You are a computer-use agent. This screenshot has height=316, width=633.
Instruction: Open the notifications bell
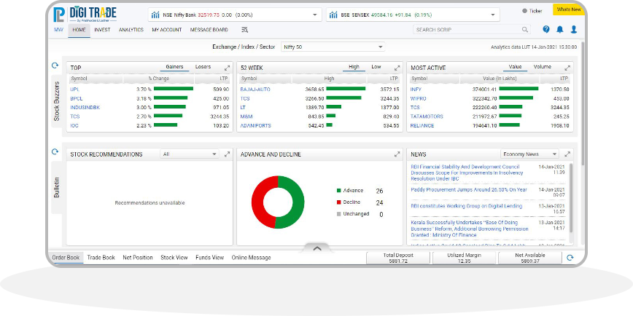[x=560, y=29]
